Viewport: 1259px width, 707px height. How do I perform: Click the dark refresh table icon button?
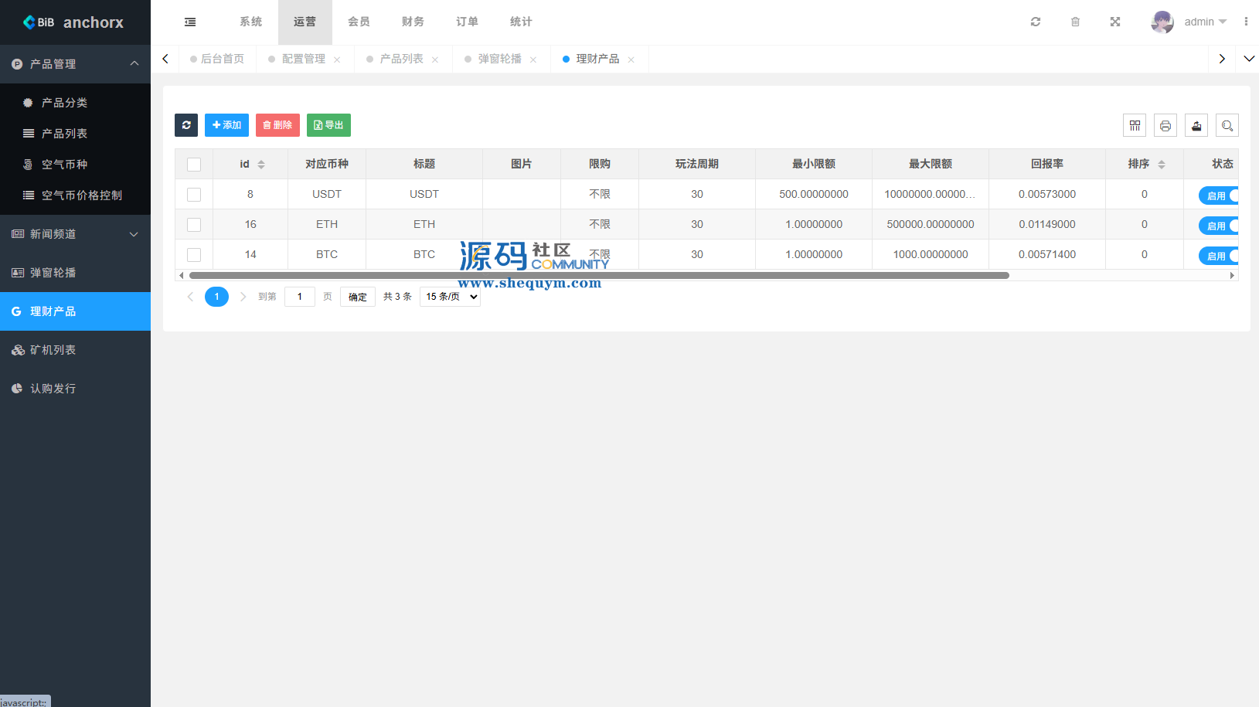[186, 125]
